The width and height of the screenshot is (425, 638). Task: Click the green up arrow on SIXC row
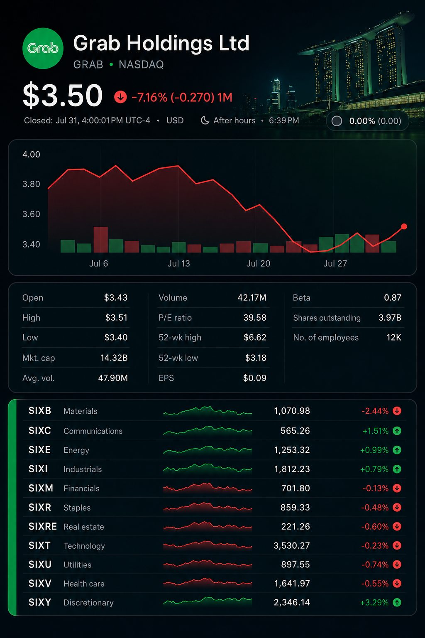pos(397,431)
